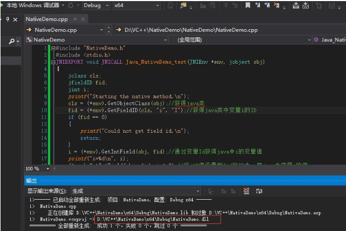Screen dimensions: 346x231
Task: Click the uncomment selection icon
Action: [x=235, y=5]
